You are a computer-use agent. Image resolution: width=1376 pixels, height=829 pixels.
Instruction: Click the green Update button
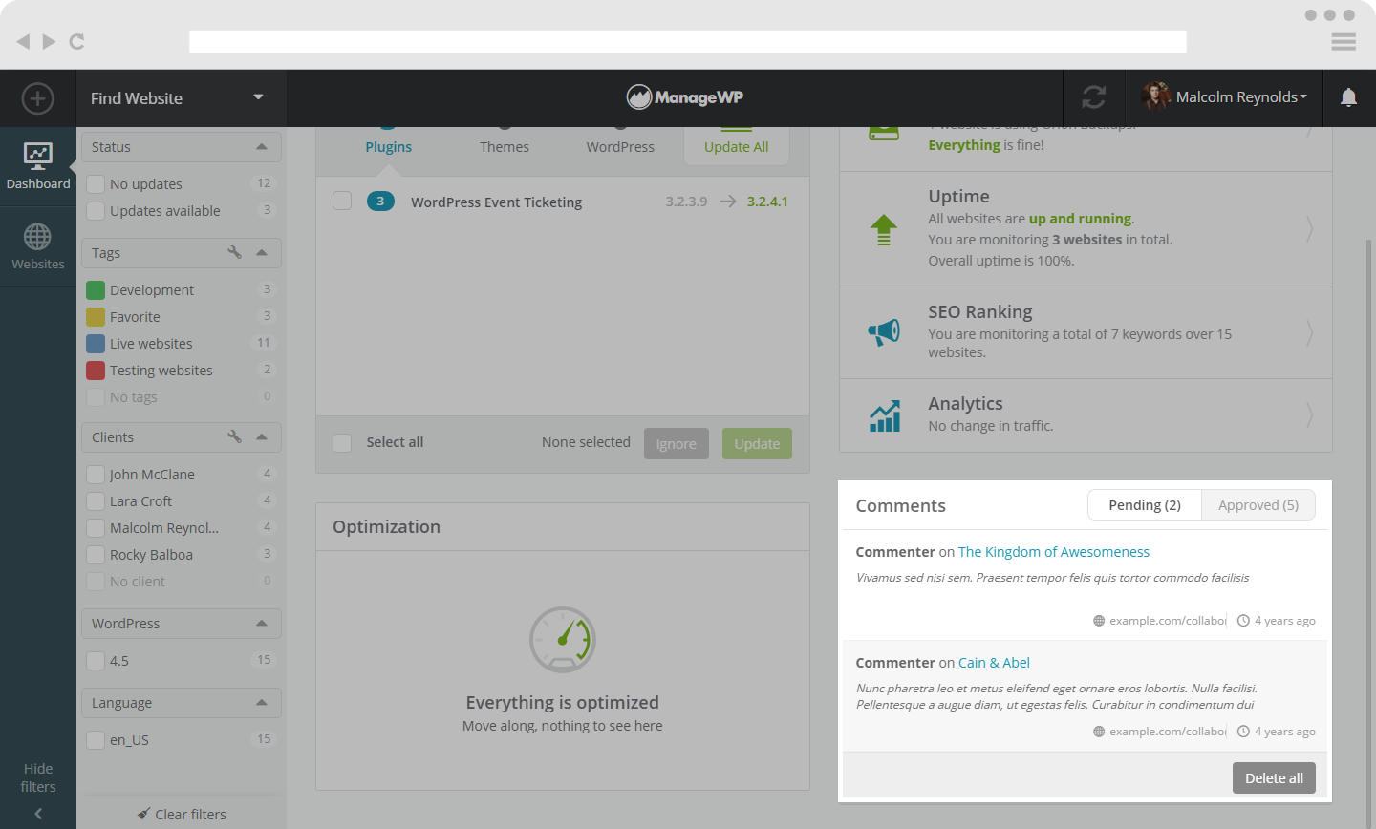(x=757, y=443)
